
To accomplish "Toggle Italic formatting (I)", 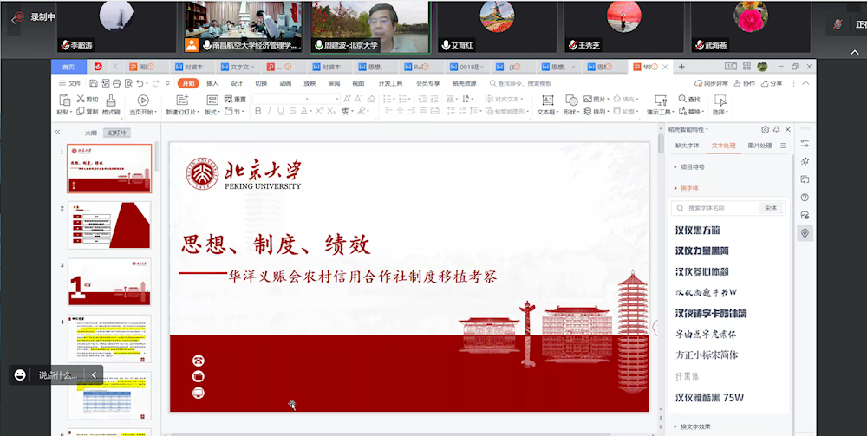I will coord(270,111).
